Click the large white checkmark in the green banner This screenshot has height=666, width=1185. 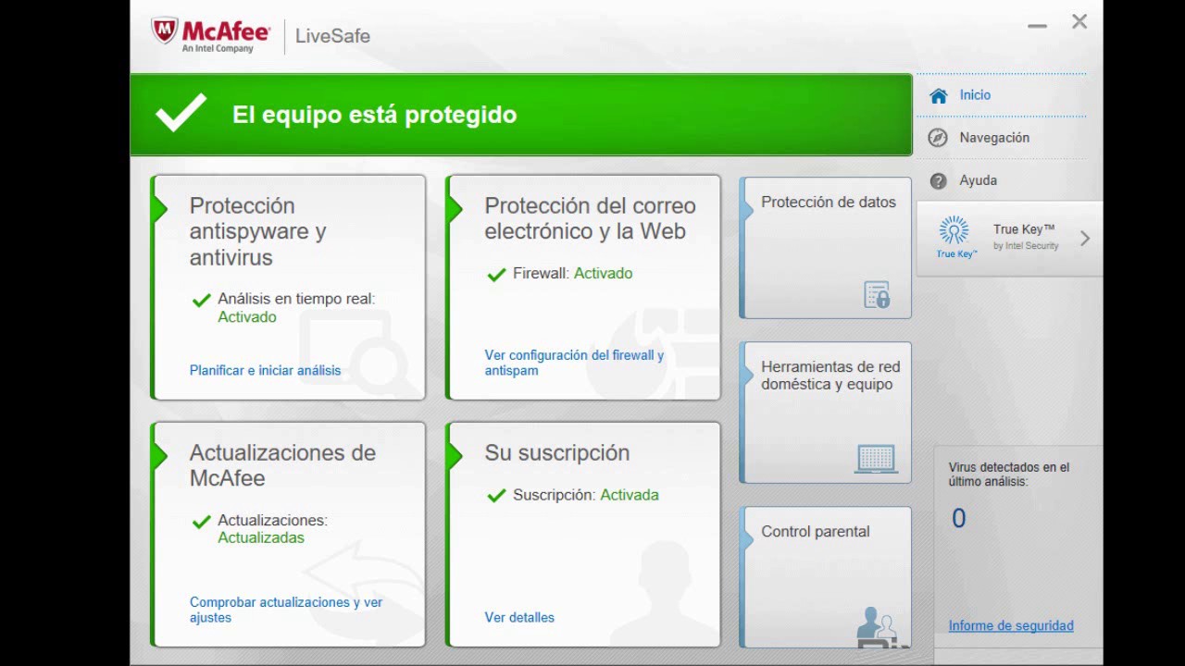(x=181, y=114)
